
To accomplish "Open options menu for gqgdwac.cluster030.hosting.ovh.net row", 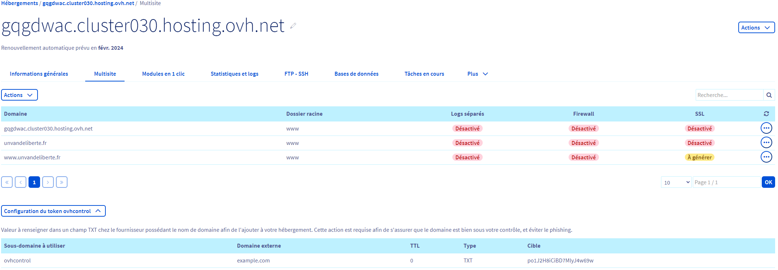I will [x=766, y=128].
